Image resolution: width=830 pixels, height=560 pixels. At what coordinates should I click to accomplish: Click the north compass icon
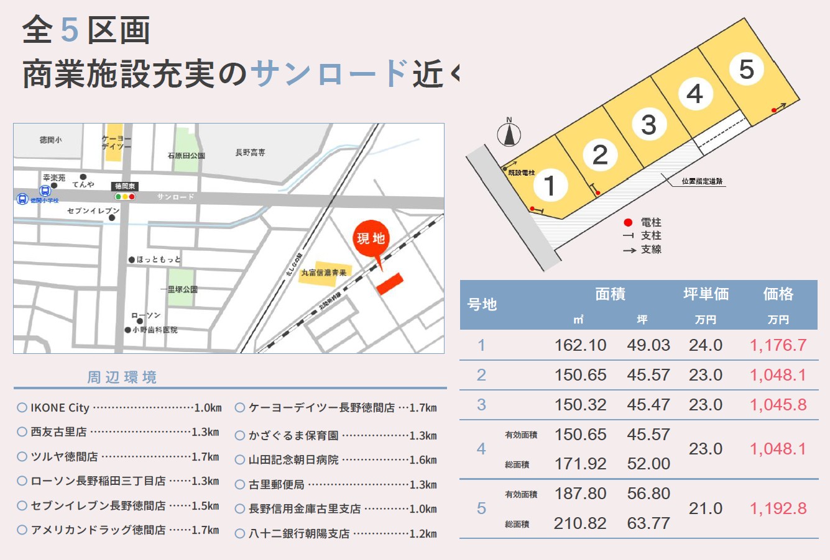509,133
